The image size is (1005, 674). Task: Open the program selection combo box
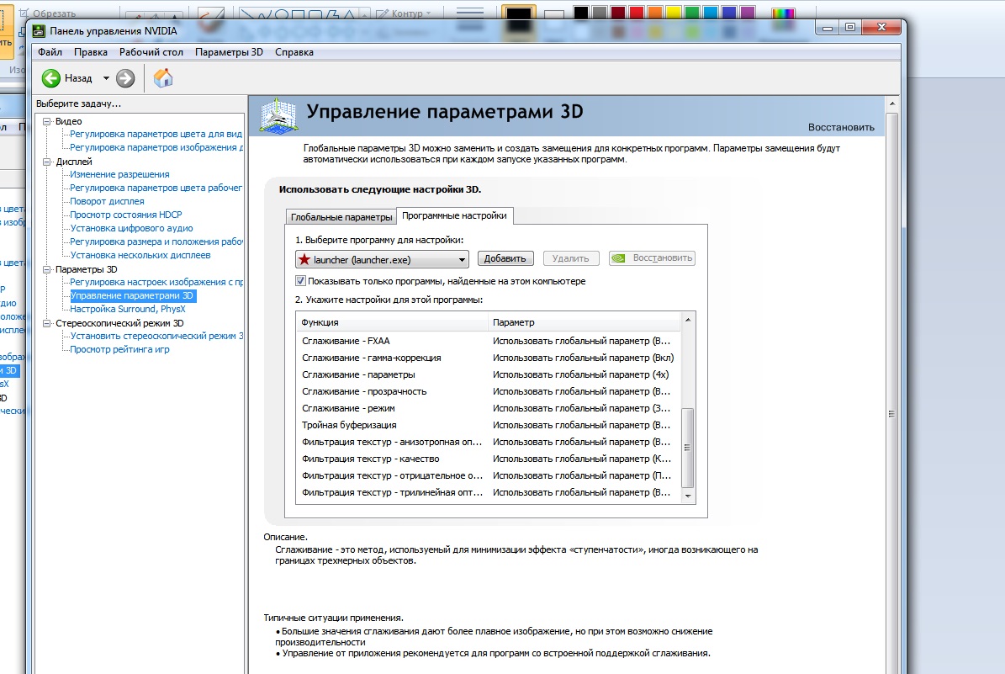coord(382,259)
